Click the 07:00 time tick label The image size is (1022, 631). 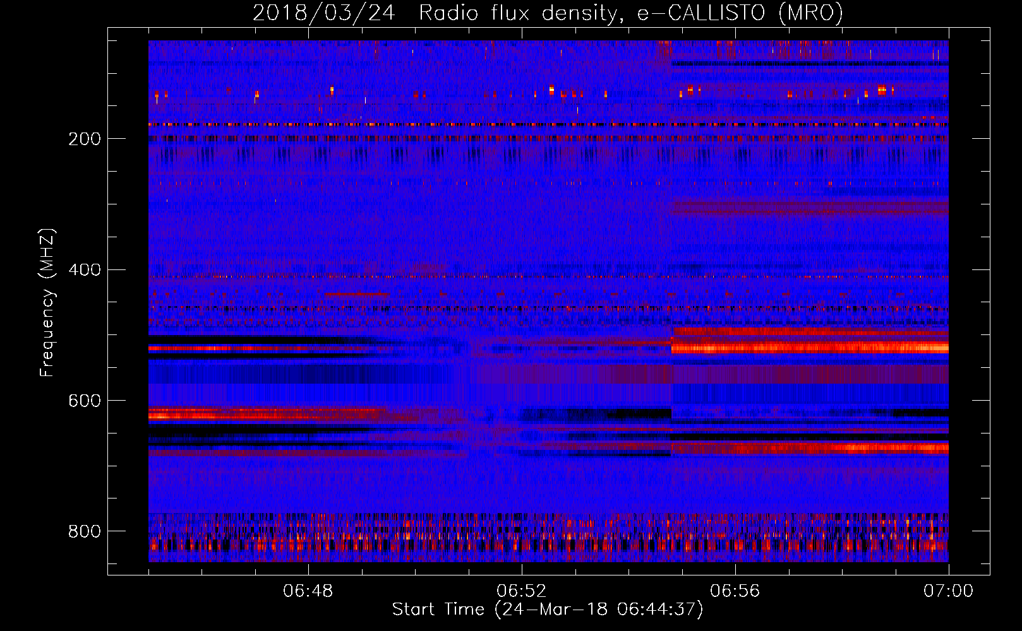(949, 591)
